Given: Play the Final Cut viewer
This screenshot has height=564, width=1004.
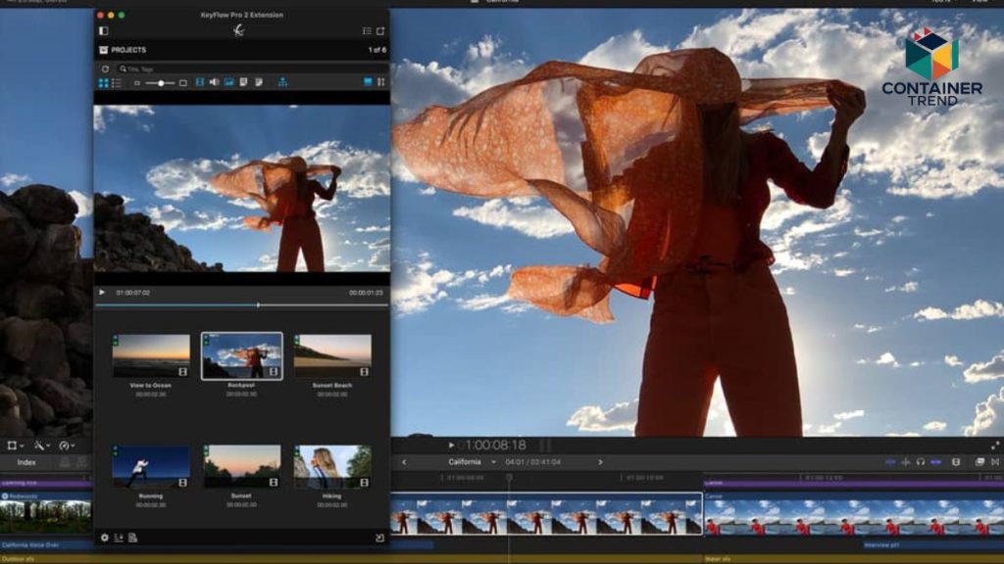Looking at the screenshot, I should 451,446.
